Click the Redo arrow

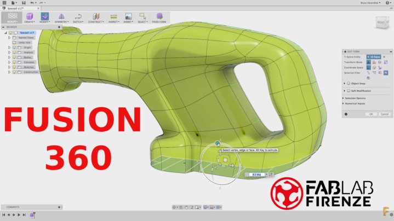(x=42, y=3)
